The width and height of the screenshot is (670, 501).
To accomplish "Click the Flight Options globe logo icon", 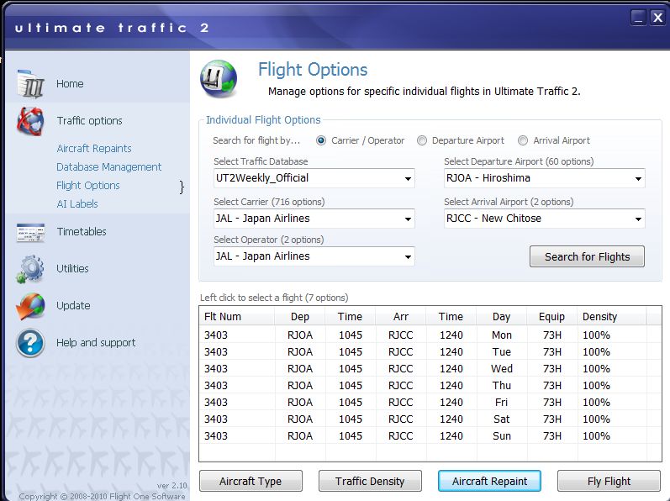I will click(x=219, y=79).
